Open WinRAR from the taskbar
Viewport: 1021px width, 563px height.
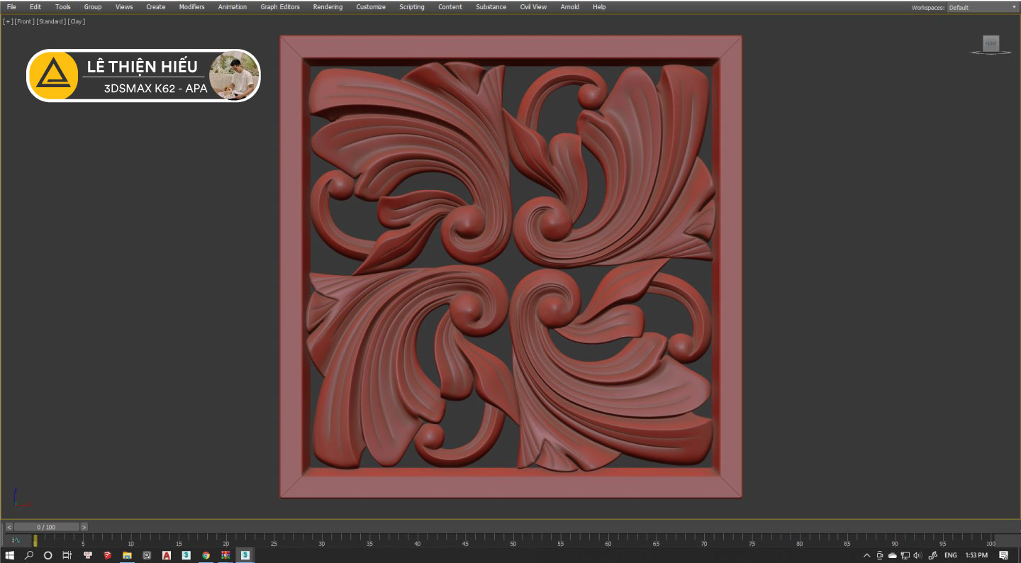[225, 555]
